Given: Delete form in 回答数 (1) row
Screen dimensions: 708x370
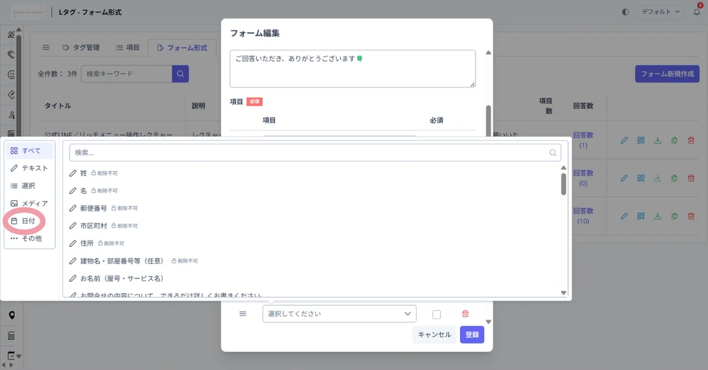Looking at the screenshot, I should (691, 140).
